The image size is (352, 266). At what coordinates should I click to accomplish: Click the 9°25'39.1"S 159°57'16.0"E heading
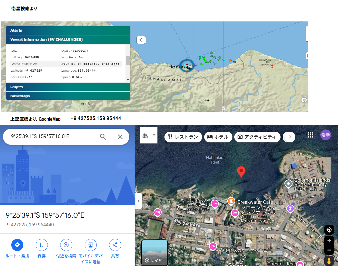point(45,215)
